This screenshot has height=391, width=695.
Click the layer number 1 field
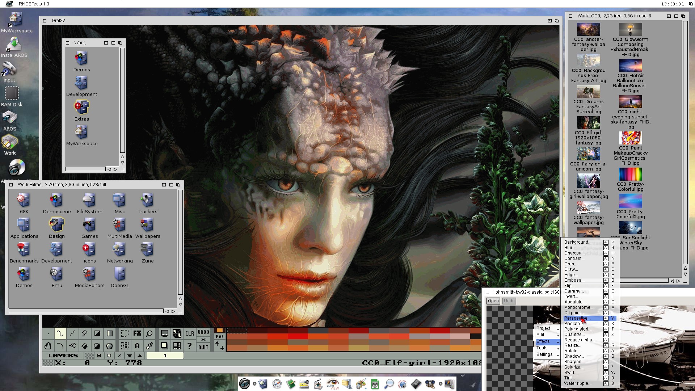(x=165, y=356)
